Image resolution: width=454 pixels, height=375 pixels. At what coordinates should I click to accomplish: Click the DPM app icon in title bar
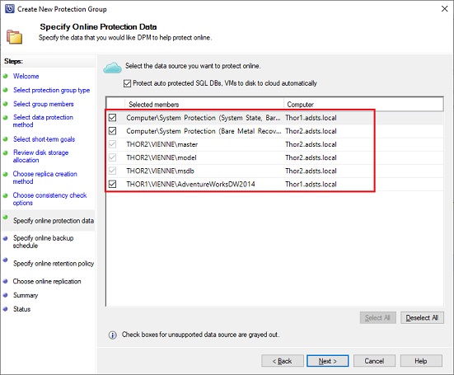[9, 9]
